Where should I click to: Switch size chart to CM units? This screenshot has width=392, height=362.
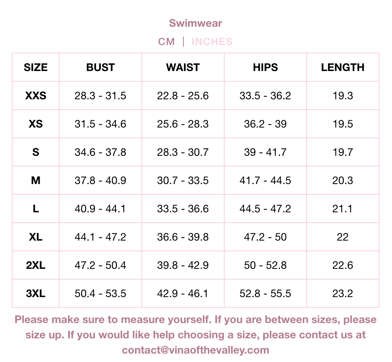tap(166, 42)
